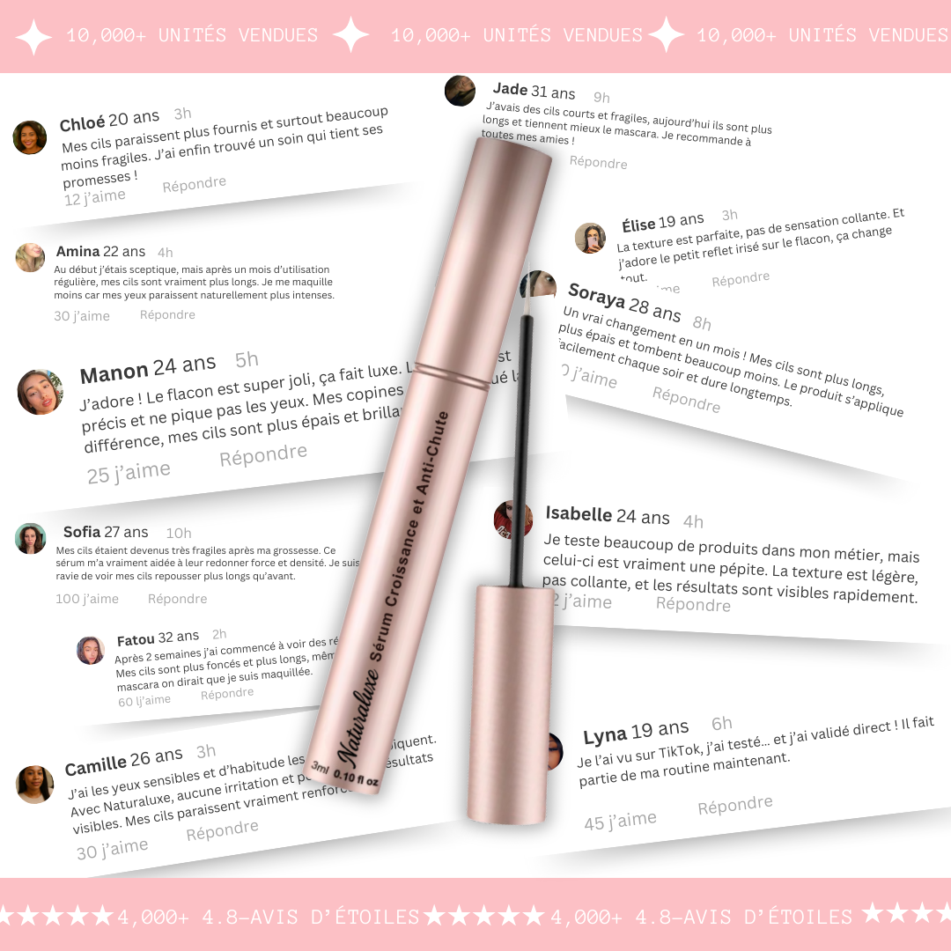Reply to Sofia's comment
This screenshot has width=951, height=951.
tap(177, 599)
